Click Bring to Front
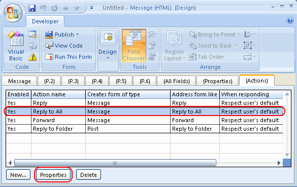This screenshot has height=187, width=297. pos(212,34)
